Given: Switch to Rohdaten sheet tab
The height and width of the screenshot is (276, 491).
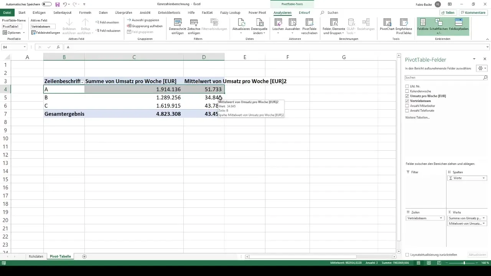Looking at the screenshot, I should click(x=36, y=256).
